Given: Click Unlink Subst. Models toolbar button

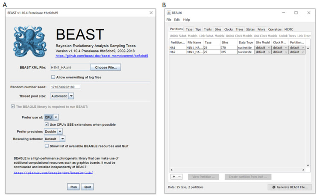Looking at the screenshot, I should pyautogui.click(x=183, y=36).
